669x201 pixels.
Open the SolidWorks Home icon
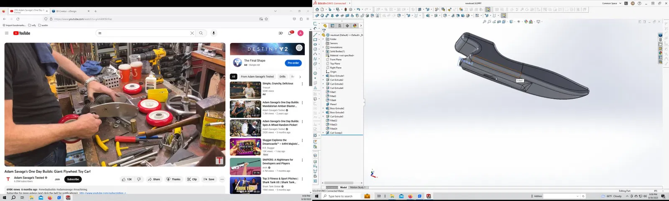[317, 9]
